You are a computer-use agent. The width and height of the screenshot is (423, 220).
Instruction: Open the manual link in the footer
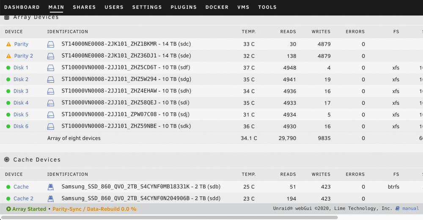411,209
